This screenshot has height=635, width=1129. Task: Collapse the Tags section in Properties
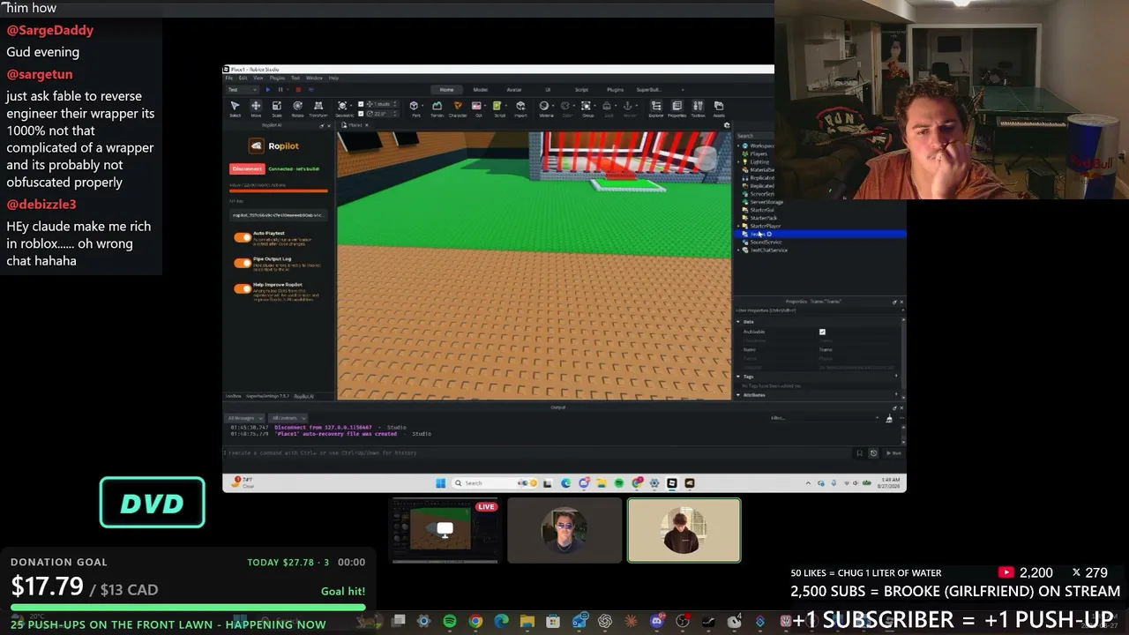click(739, 377)
